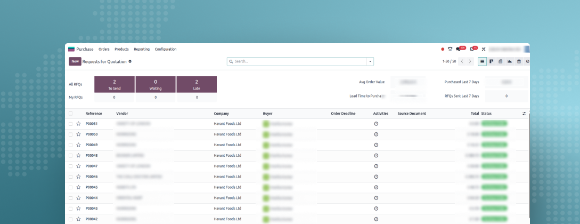Switch to Pivot table view
This screenshot has height=224, width=580.
[x=500, y=61]
